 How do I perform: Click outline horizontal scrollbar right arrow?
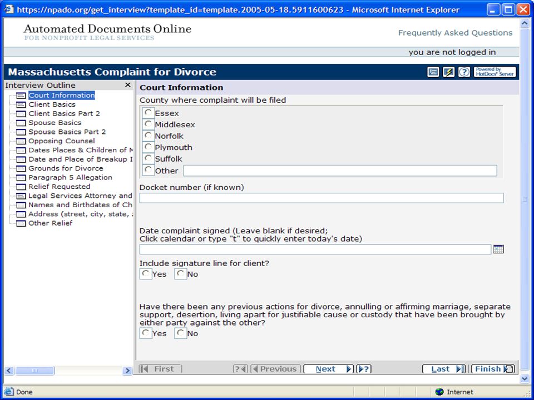(127, 371)
